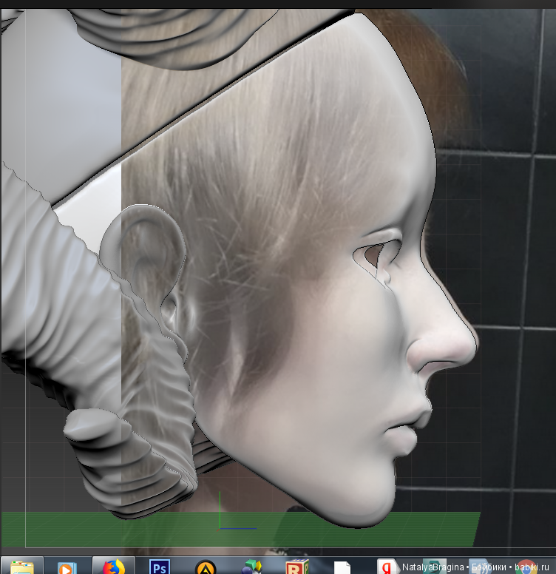Open File Explorer from the taskbar
Viewport: 556px width, 574px height.
click(x=21, y=567)
